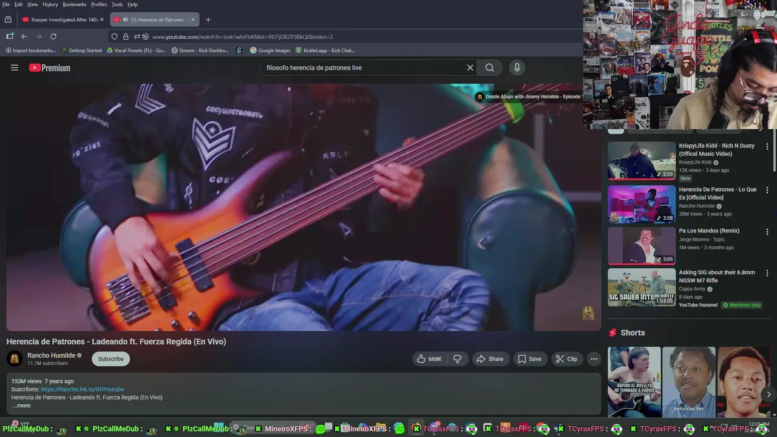Viewport: 777px width, 437px height.
Task: Go back in browser history
Action: coord(24,36)
